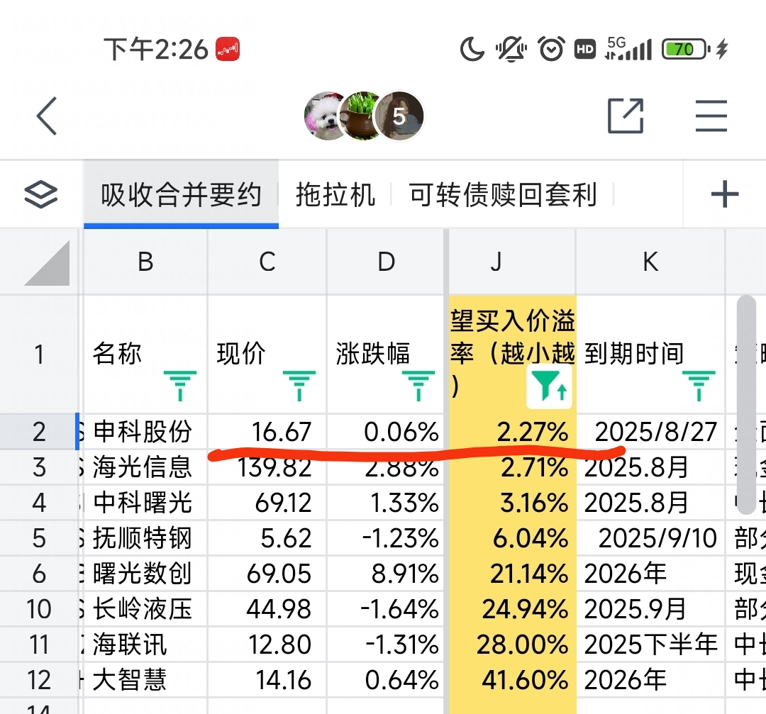Tap the moon do-not-disturb status icon
The height and width of the screenshot is (714, 766).
(x=472, y=49)
